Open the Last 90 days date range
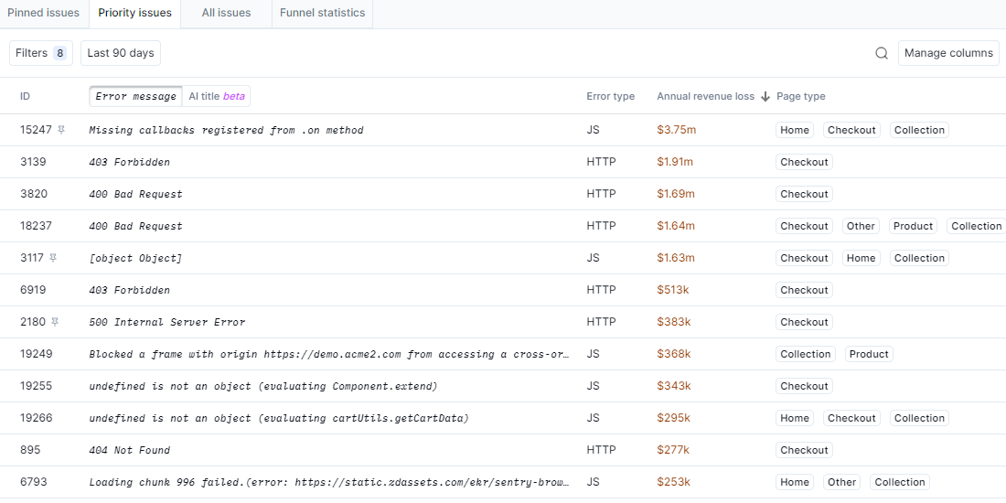The image size is (1006, 503). click(x=121, y=53)
